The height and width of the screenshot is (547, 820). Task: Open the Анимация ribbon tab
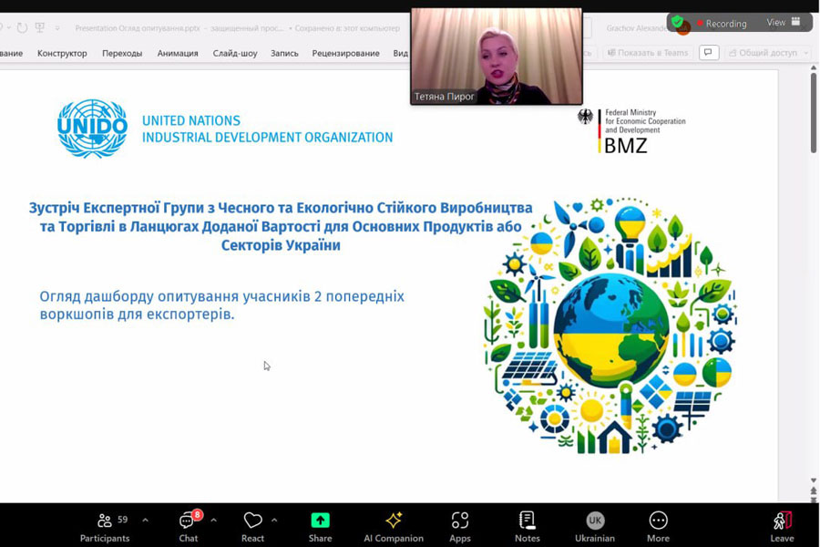click(x=178, y=53)
